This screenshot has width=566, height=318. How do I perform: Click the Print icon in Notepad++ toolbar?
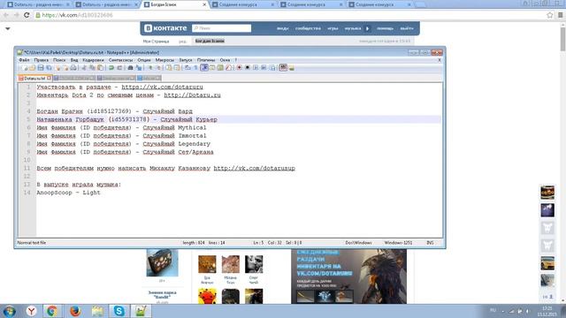pos(73,68)
